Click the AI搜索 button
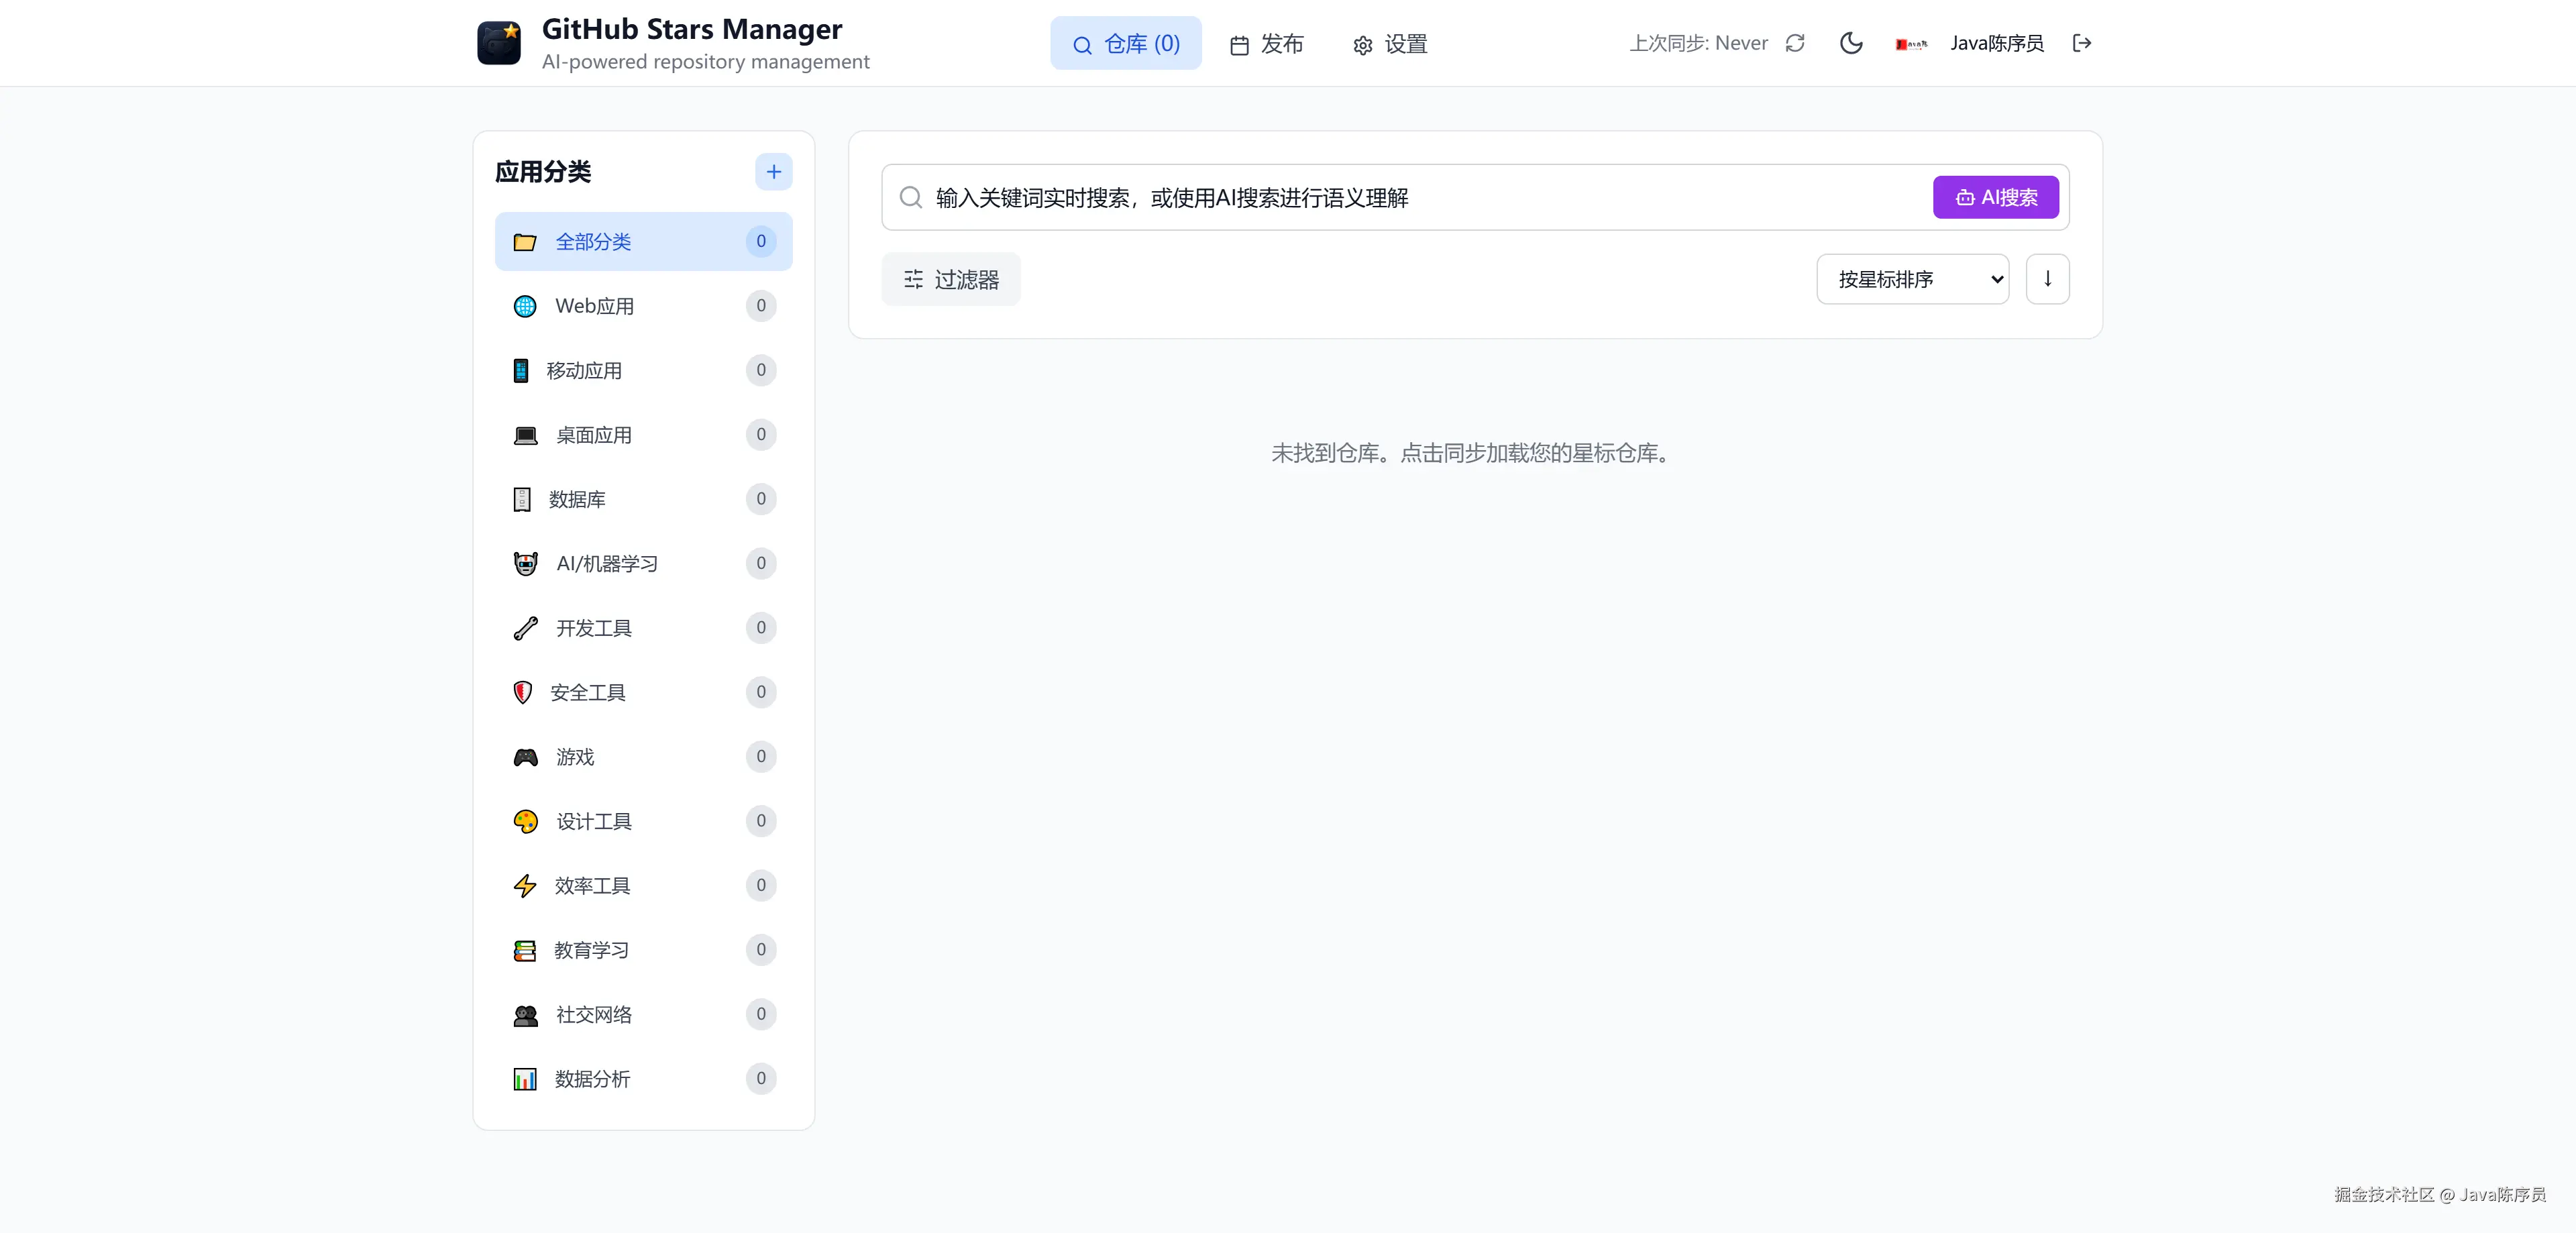This screenshot has height=1233, width=2576. pos(1995,197)
